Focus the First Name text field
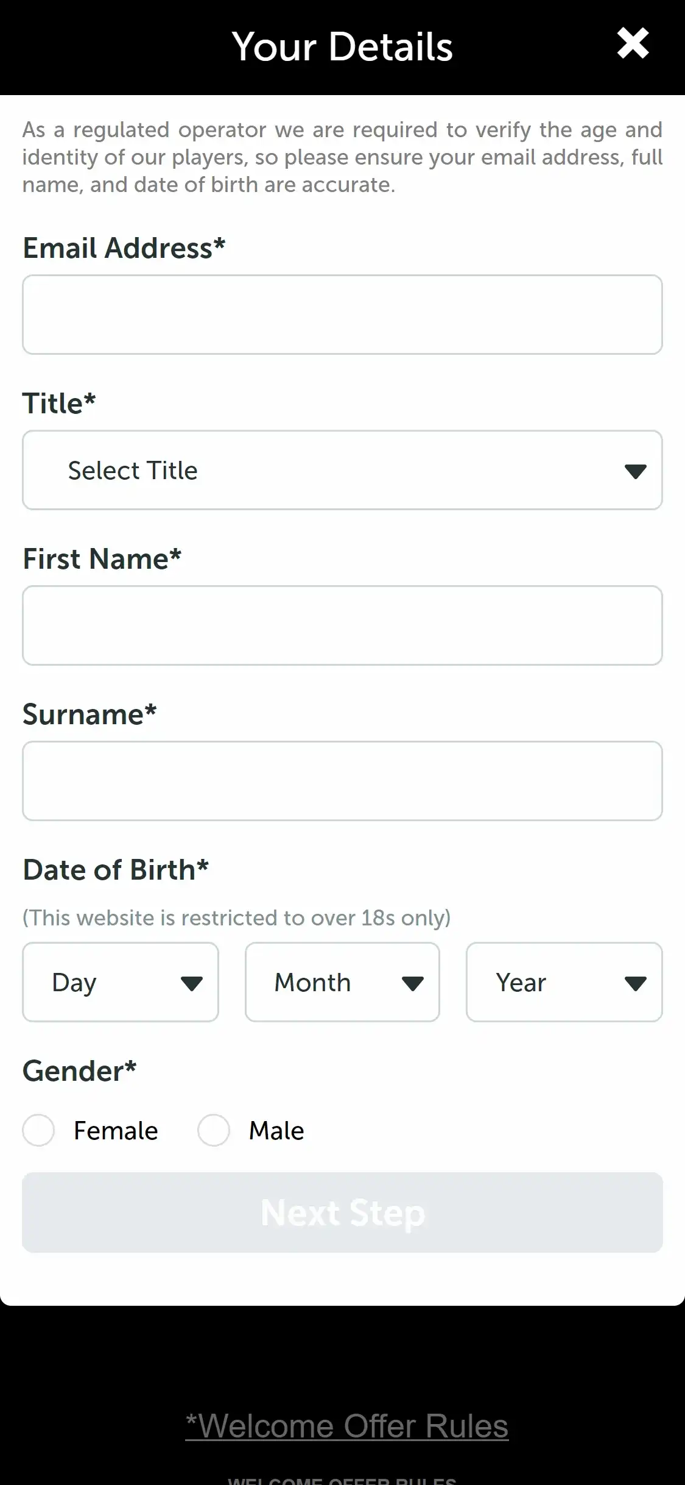Viewport: 685px width, 1485px height. pyautogui.click(x=342, y=625)
